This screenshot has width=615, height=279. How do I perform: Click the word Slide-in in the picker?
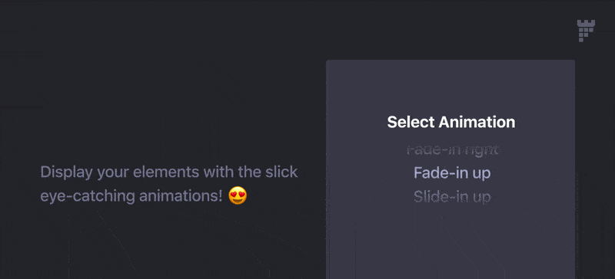(x=436, y=197)
